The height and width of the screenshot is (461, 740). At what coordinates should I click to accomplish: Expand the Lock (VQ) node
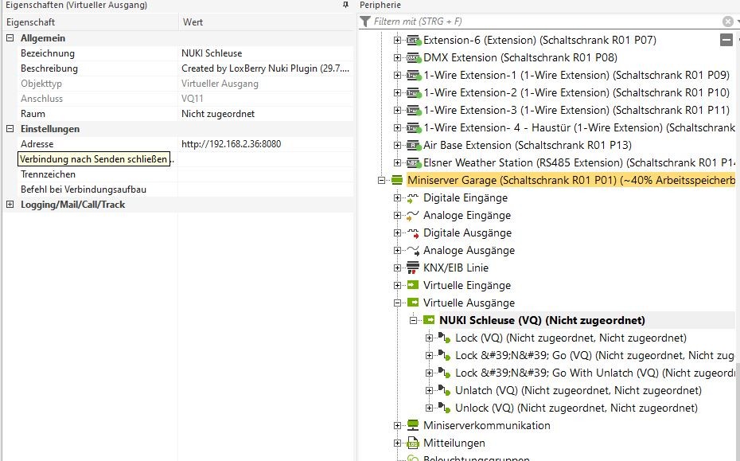click(429, 338)
